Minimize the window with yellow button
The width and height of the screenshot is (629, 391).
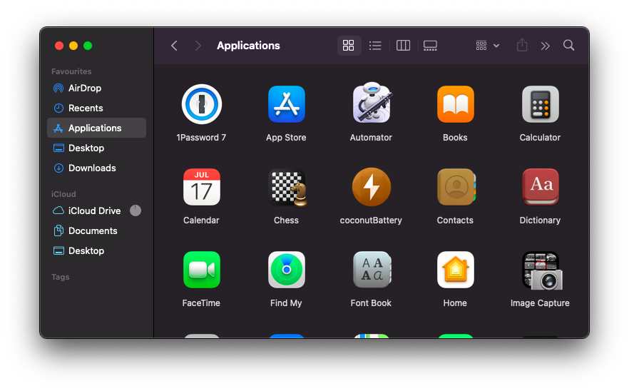pos(73,46)
